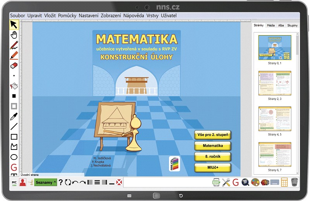Switch to Média tab

point(270,25)
